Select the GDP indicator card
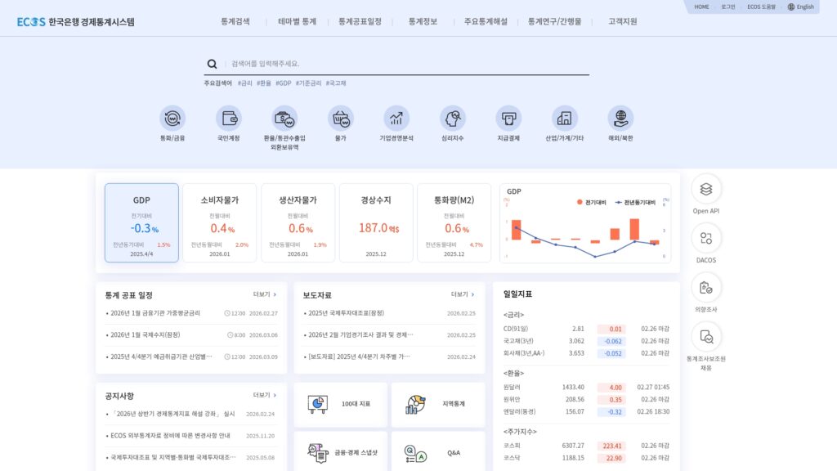This screenshot has width=837, height=471. [x=141, y=222]
